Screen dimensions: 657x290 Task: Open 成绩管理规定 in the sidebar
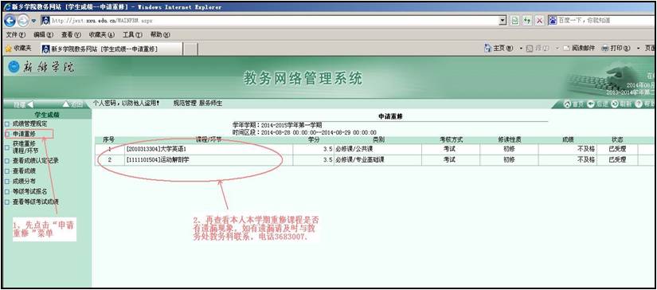(x=29, y=124)
